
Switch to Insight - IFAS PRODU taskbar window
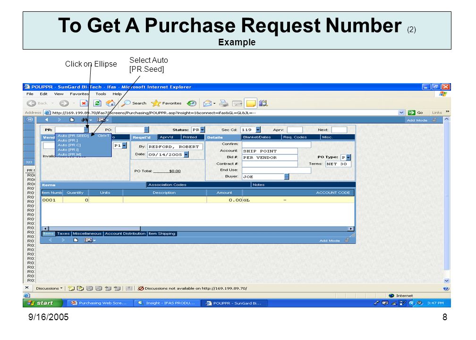(x=166, y=303)
